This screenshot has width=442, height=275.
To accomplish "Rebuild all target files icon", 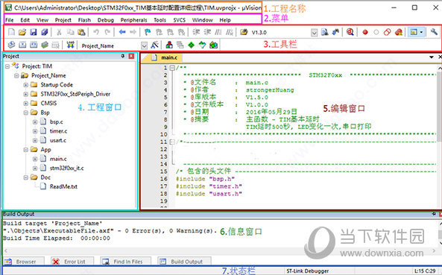I will click(34, 45).
